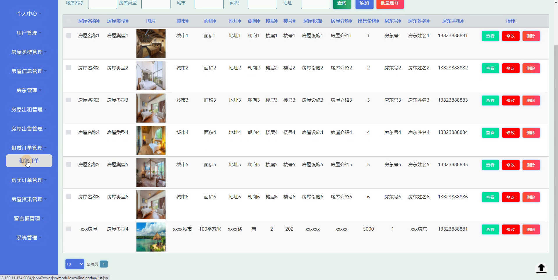Click phone number 13823888885

coord(453,164)
